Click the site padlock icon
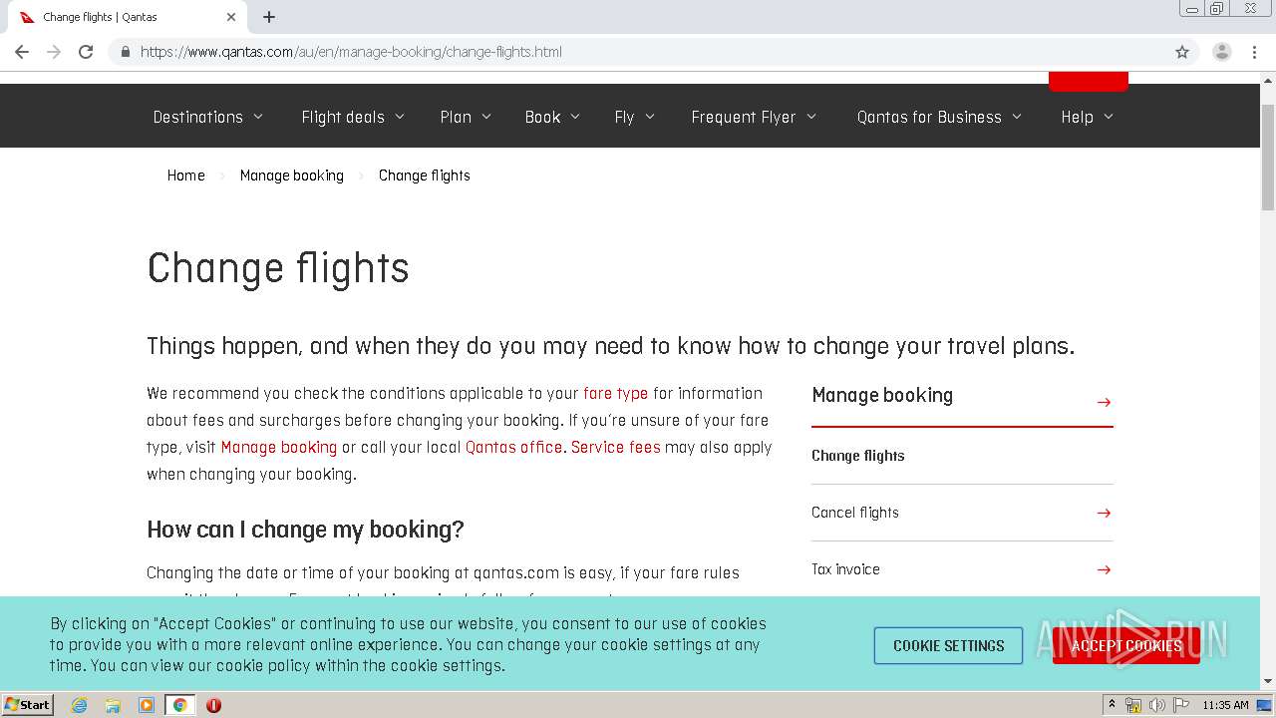The width and height of the screenshot is (1276, 718). [125, 52]
